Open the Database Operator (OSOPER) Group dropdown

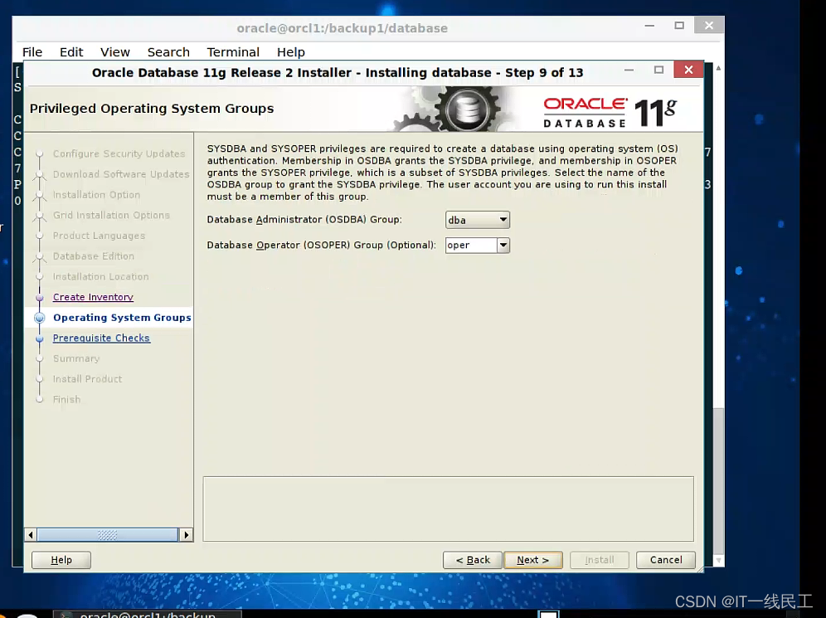pyautogui.click(x=503, y=245)
